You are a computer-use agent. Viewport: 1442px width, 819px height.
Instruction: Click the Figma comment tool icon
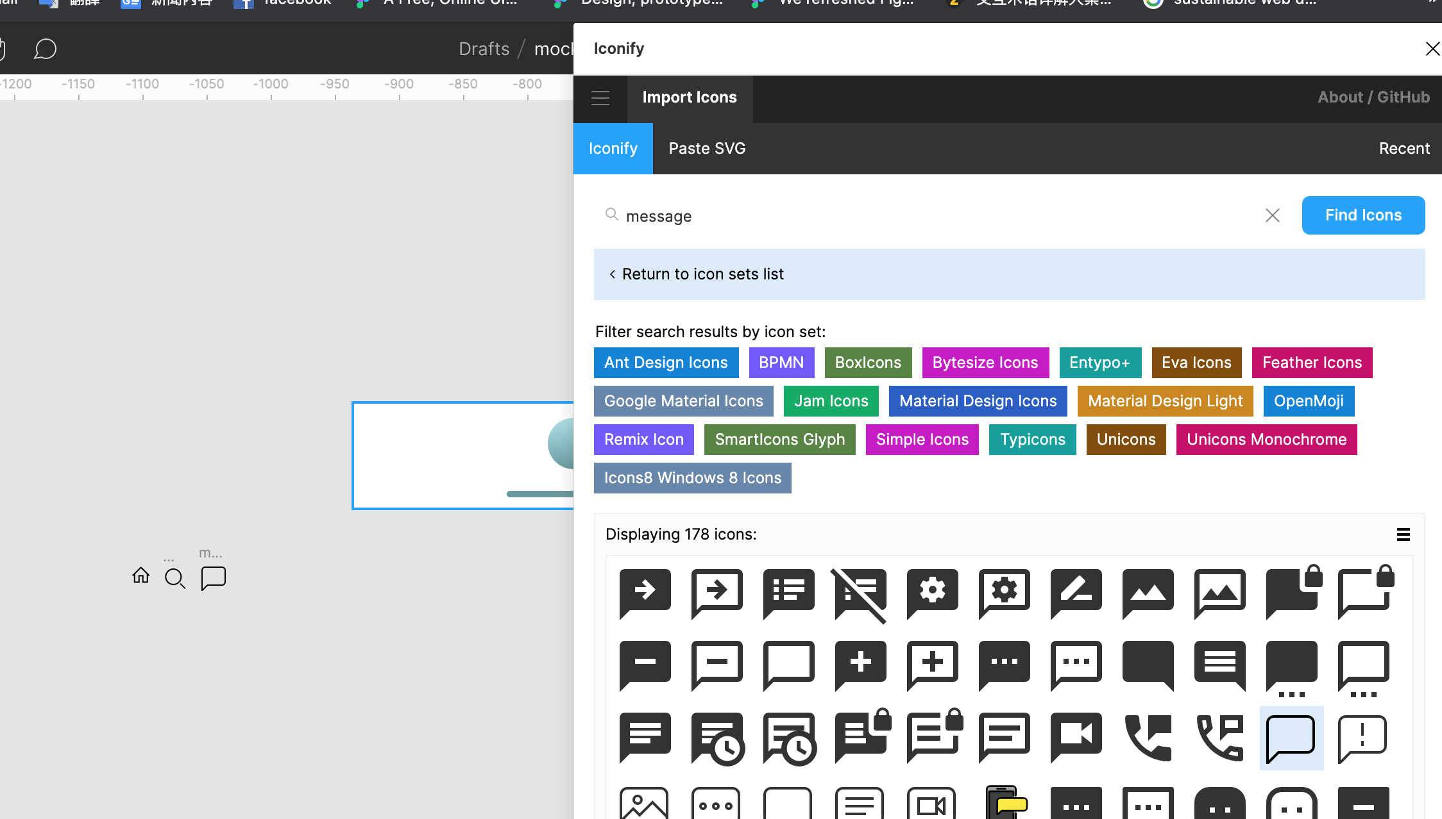tap(45, 49)
